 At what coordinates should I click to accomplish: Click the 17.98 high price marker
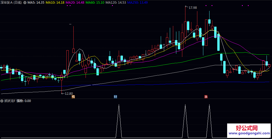click(x=192, y=8)
